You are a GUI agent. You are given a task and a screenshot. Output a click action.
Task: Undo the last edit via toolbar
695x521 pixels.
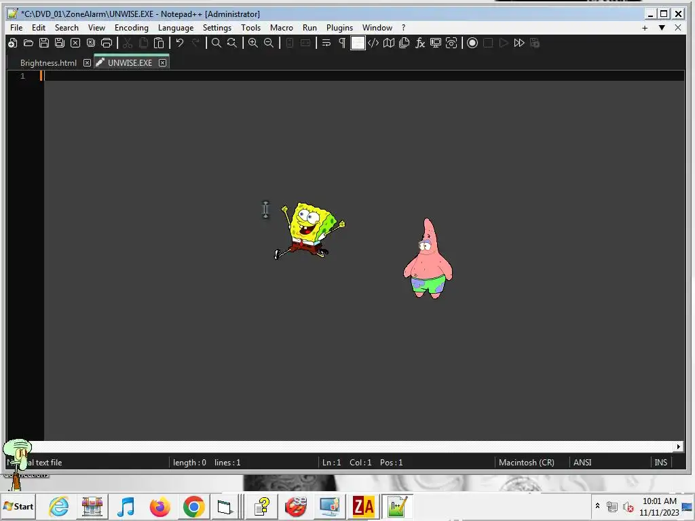coord(179,43)
